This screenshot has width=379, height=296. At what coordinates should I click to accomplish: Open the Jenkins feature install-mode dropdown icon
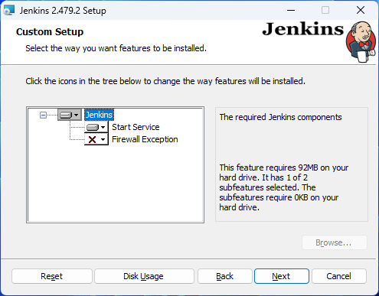click(70, 115)
